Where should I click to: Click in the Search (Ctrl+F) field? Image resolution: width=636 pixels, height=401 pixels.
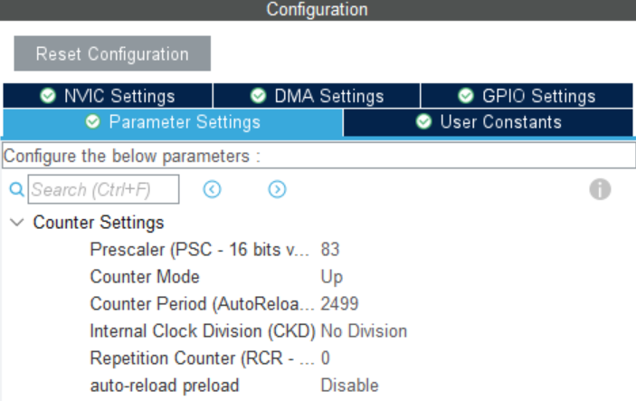(103, 189)
